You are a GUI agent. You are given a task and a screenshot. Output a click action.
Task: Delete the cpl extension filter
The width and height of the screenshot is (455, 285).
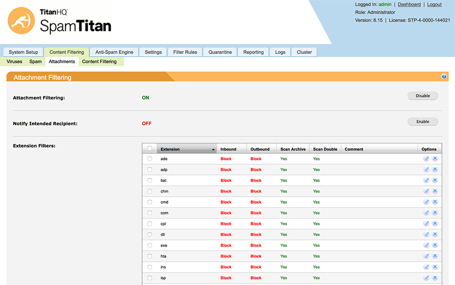[435, 223]
